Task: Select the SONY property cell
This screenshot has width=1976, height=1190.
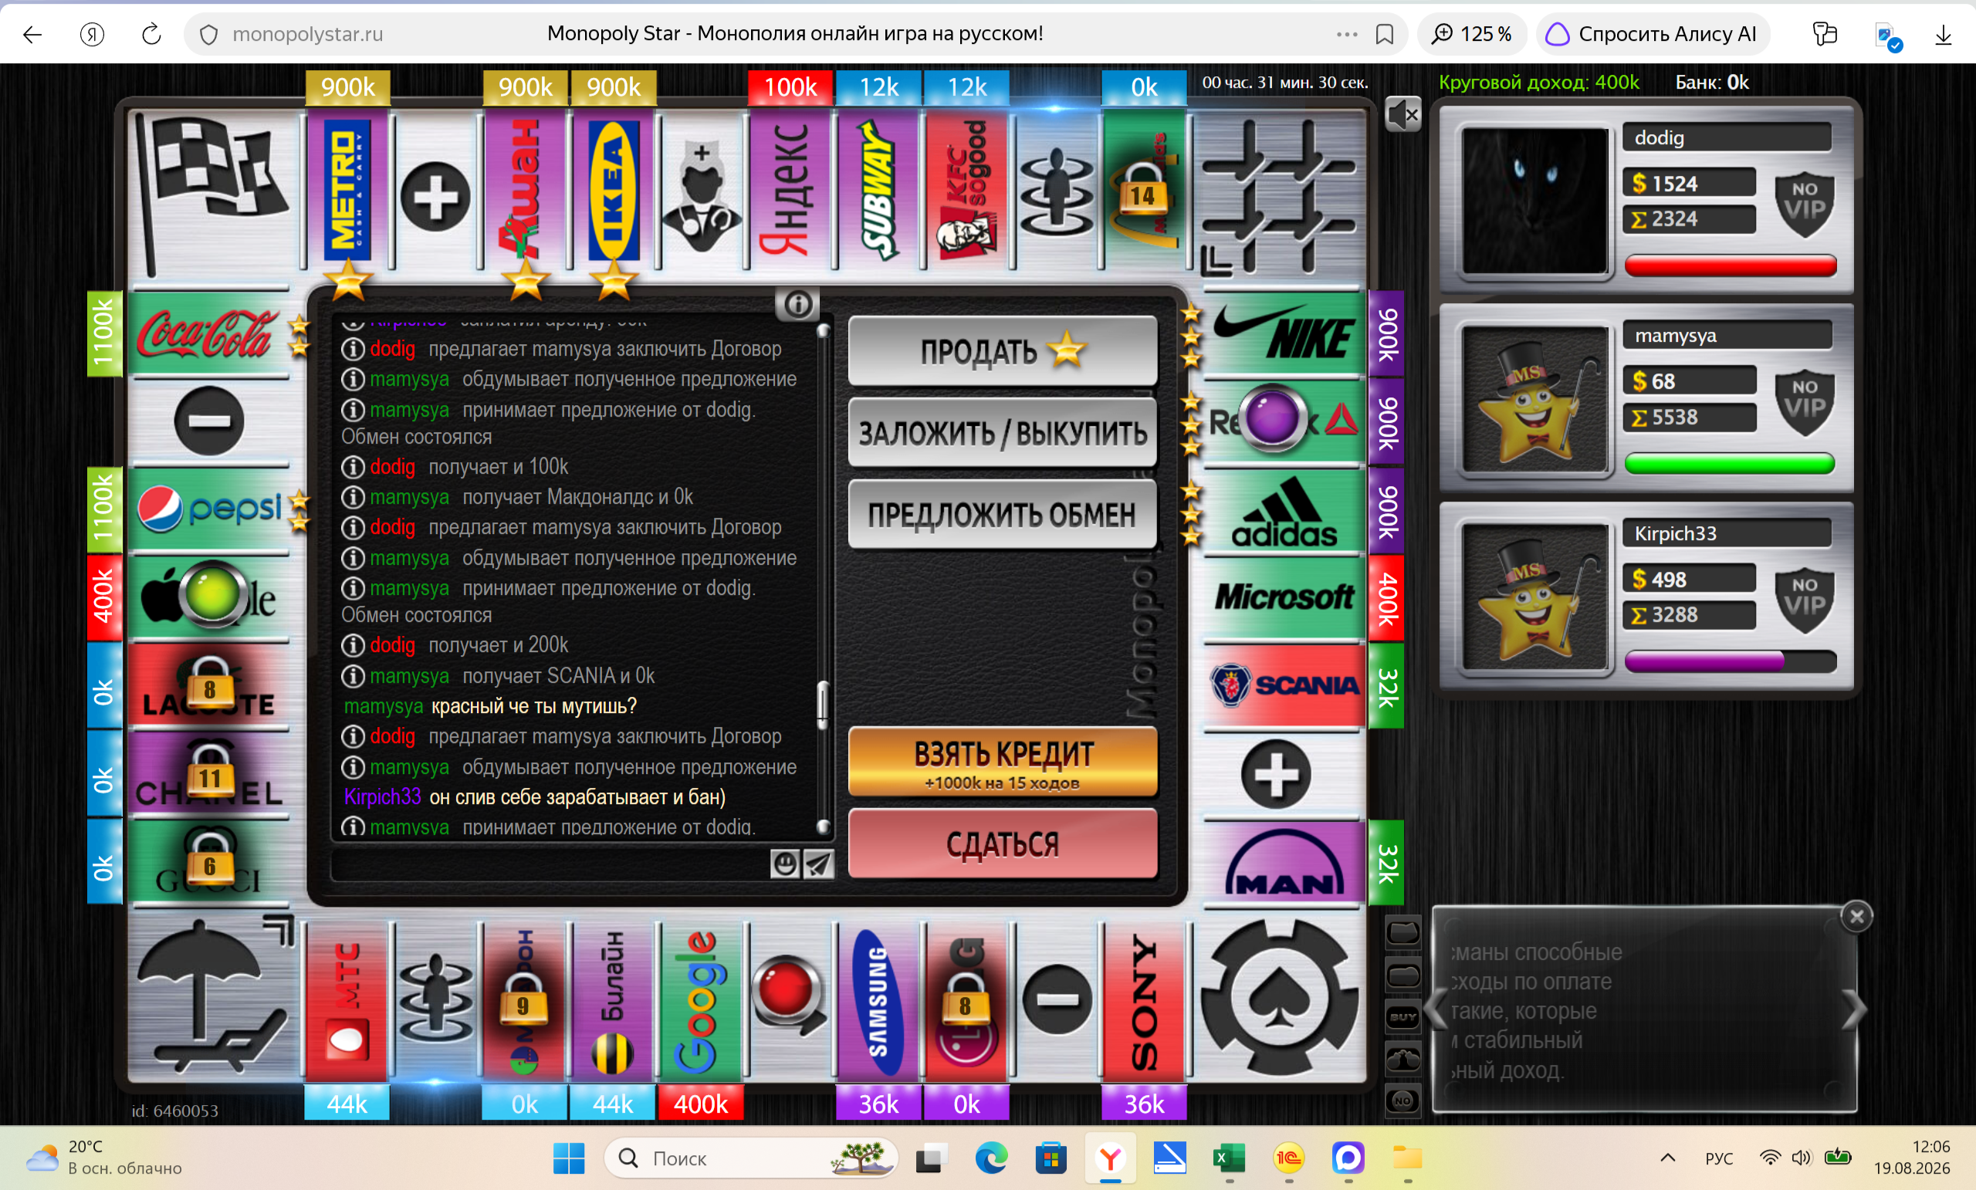Action: click(x=1145, y=1001)
